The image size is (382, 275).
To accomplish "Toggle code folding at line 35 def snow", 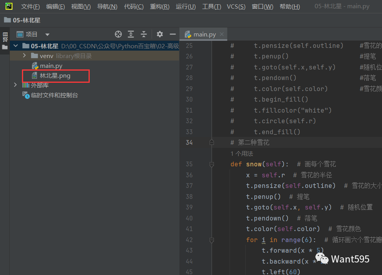I will point(212,164).
